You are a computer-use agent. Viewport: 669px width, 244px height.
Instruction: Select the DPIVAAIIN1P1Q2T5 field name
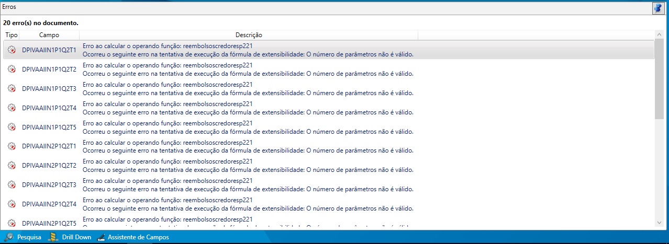pyautogui.click(x=49, y=127)
